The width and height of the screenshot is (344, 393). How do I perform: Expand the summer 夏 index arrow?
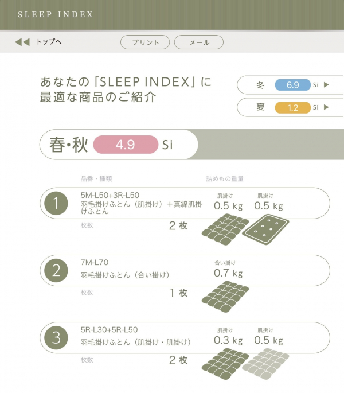[x=326, y=107]
